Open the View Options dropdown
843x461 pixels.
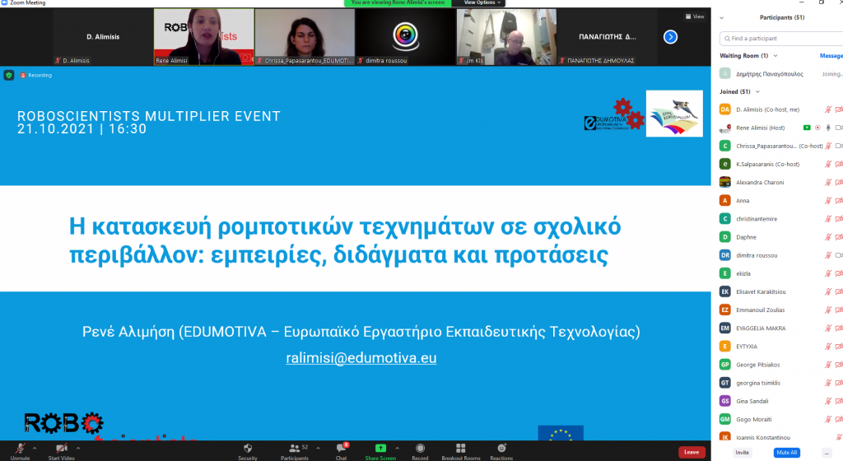click(482, 2)
